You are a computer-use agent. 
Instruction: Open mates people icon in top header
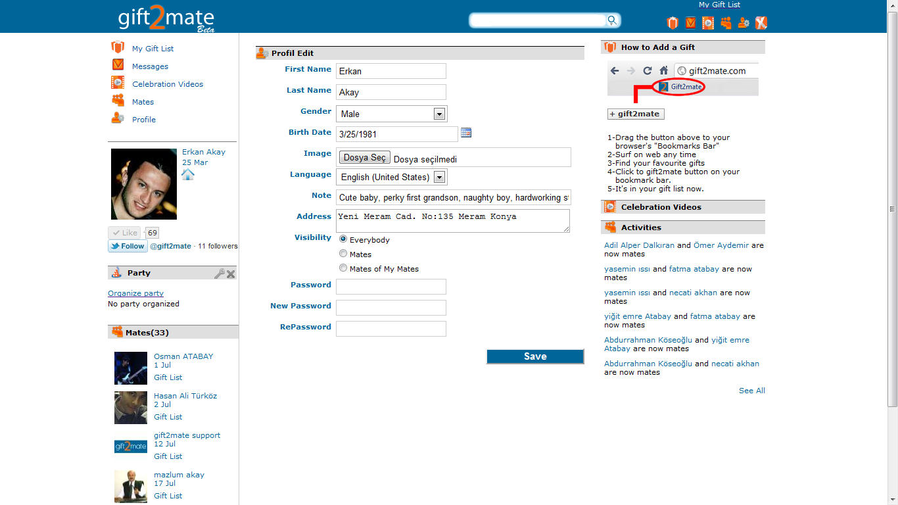point(726,23)
